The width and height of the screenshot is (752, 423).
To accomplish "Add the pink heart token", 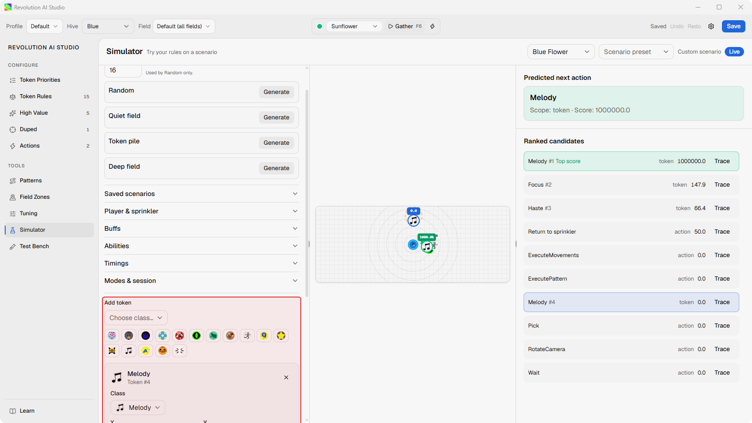I will coord(112,336).
